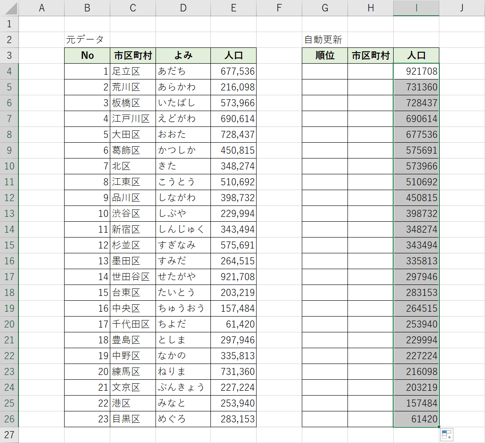Select column E header
The width and height of the screenshot is (485, 443).
coord(234,8)
